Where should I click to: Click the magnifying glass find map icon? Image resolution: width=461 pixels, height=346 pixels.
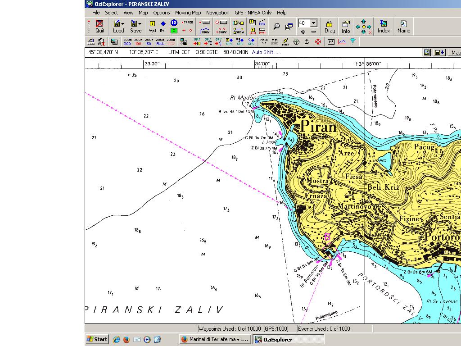click(x=276, y=26)
